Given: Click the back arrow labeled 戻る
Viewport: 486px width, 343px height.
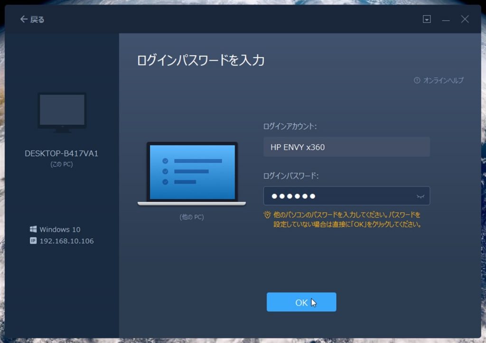Looking at the screenshot, I should pyautogui.click(x=32, y=19).
